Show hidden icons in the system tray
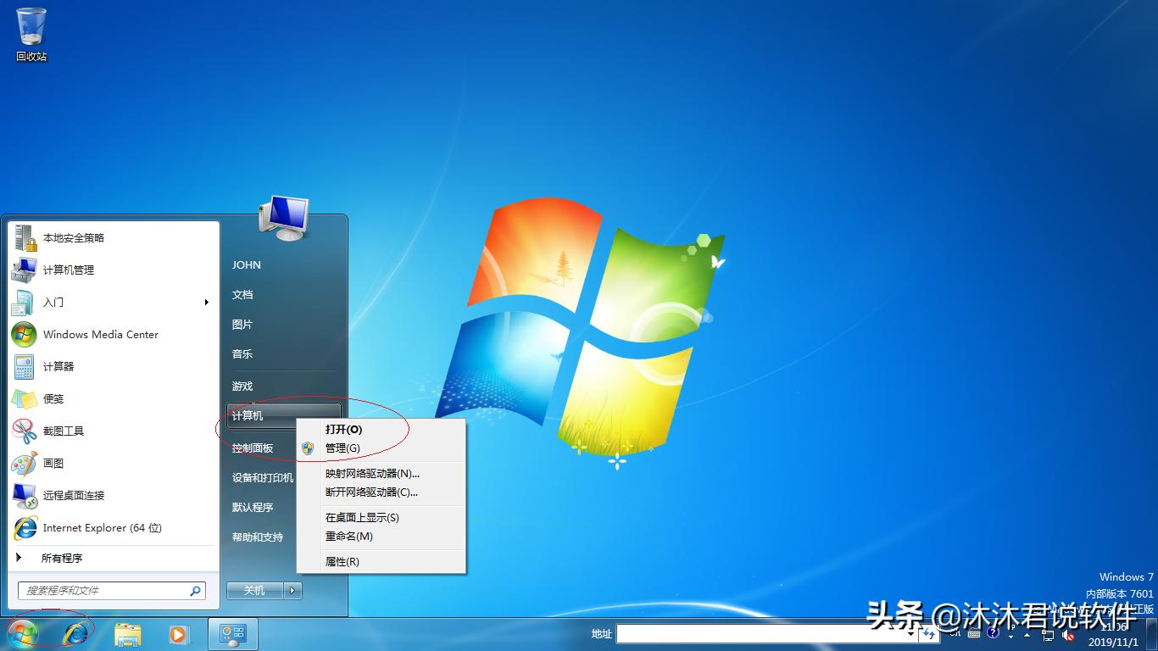The width and height of the screenshot is (1158, 651). (1027, 636)
